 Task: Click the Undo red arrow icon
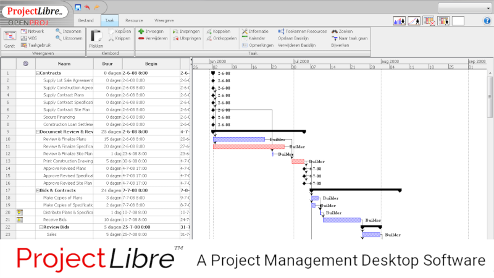click(87, 7)
